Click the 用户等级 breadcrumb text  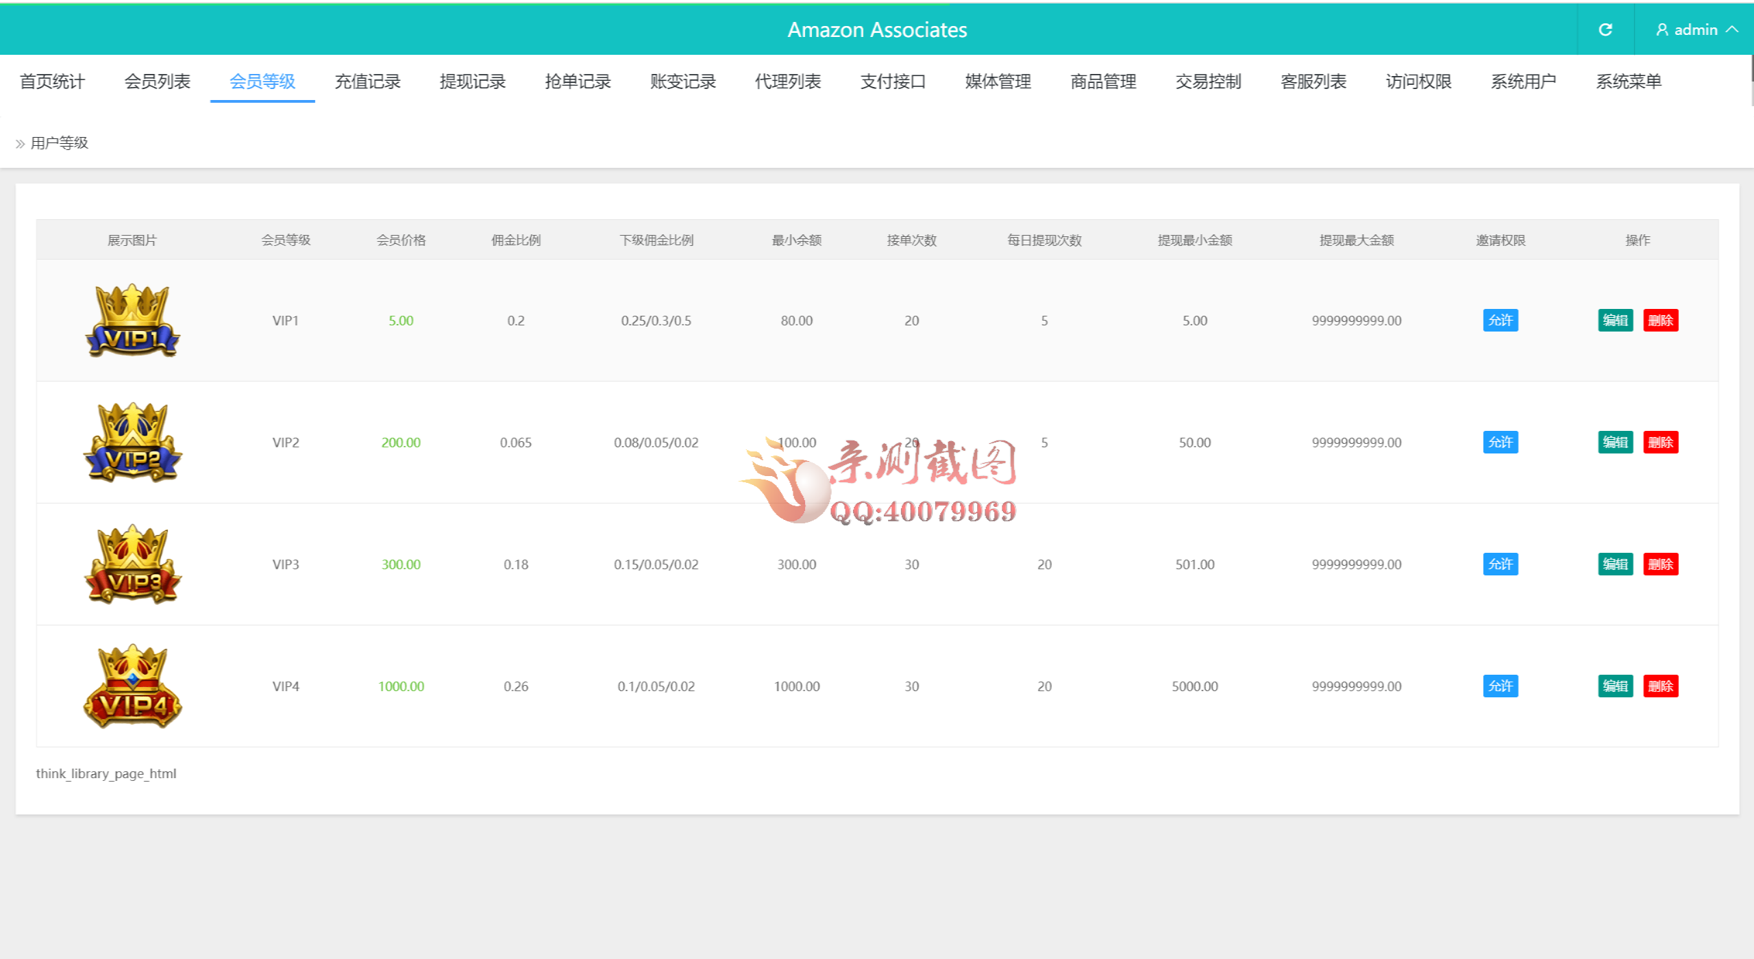click(x=59, y=143)
